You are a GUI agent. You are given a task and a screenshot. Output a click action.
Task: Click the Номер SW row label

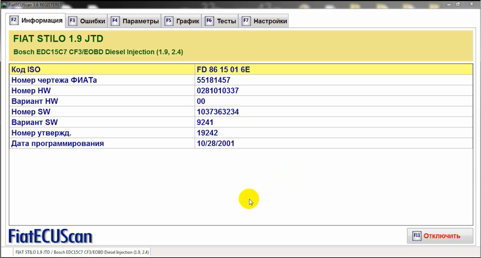(31, 112)
